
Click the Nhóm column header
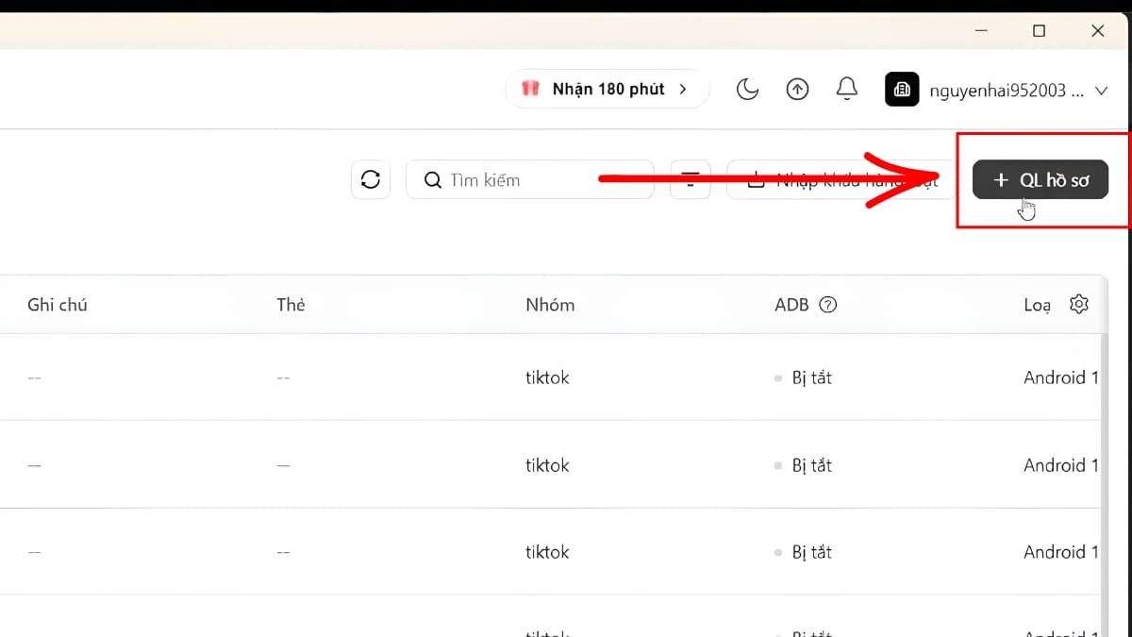pyautogui.click(x=550, y=305)
